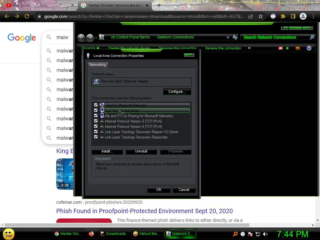The image size is (320, 240).
Task: Play the video thumbnail showing 3:38
Action: [x=65, y=174]
